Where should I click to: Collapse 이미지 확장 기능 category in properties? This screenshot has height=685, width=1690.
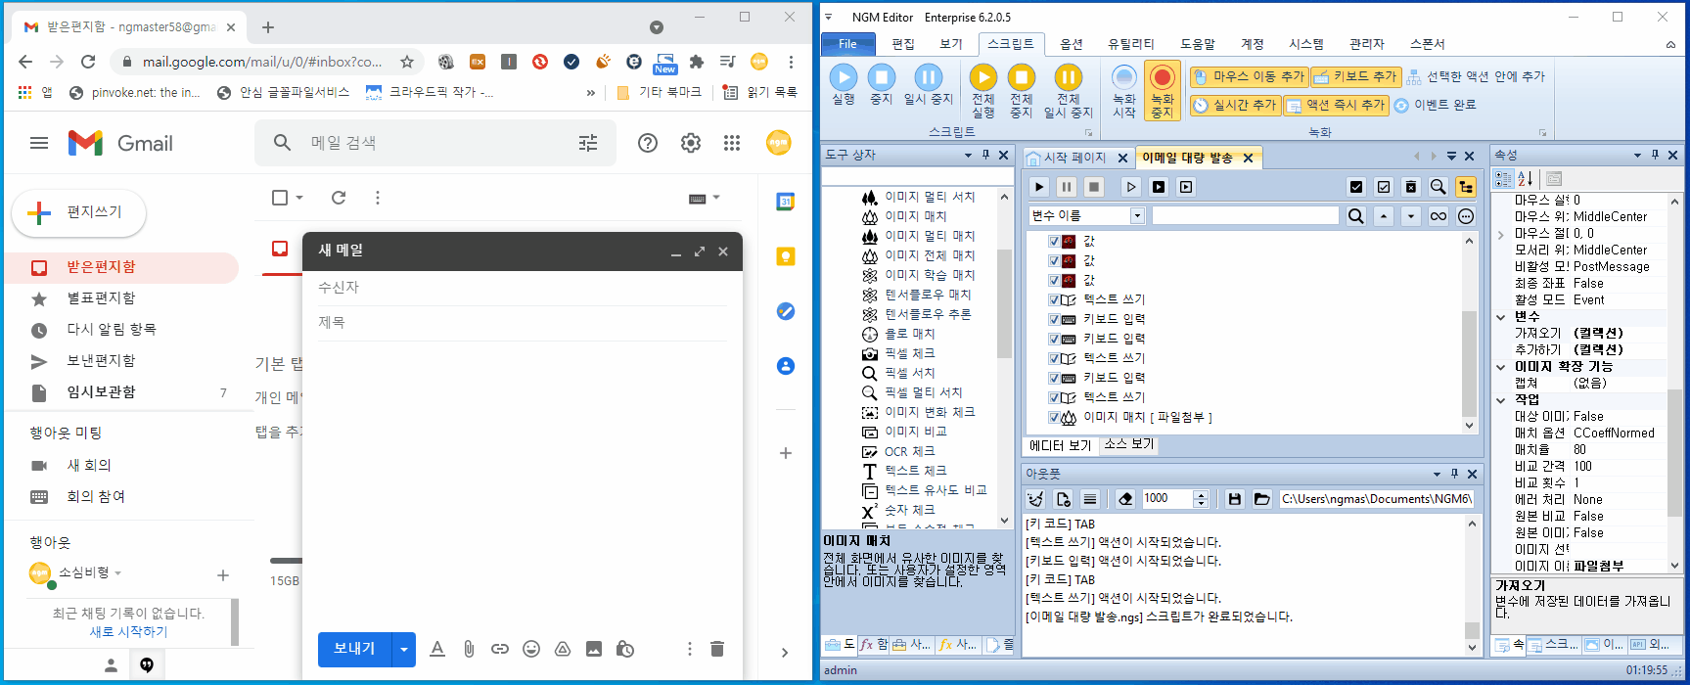pos(1501,367)
